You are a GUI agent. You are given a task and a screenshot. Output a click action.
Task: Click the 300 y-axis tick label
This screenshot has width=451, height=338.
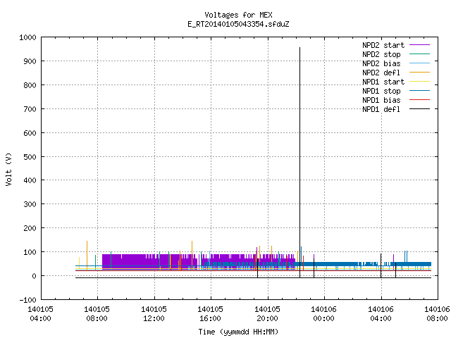point(30,204)
